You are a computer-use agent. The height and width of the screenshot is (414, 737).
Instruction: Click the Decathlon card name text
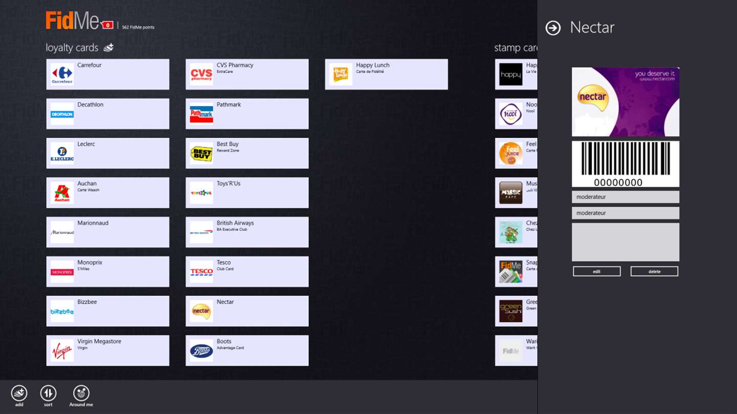click(90, 104)
